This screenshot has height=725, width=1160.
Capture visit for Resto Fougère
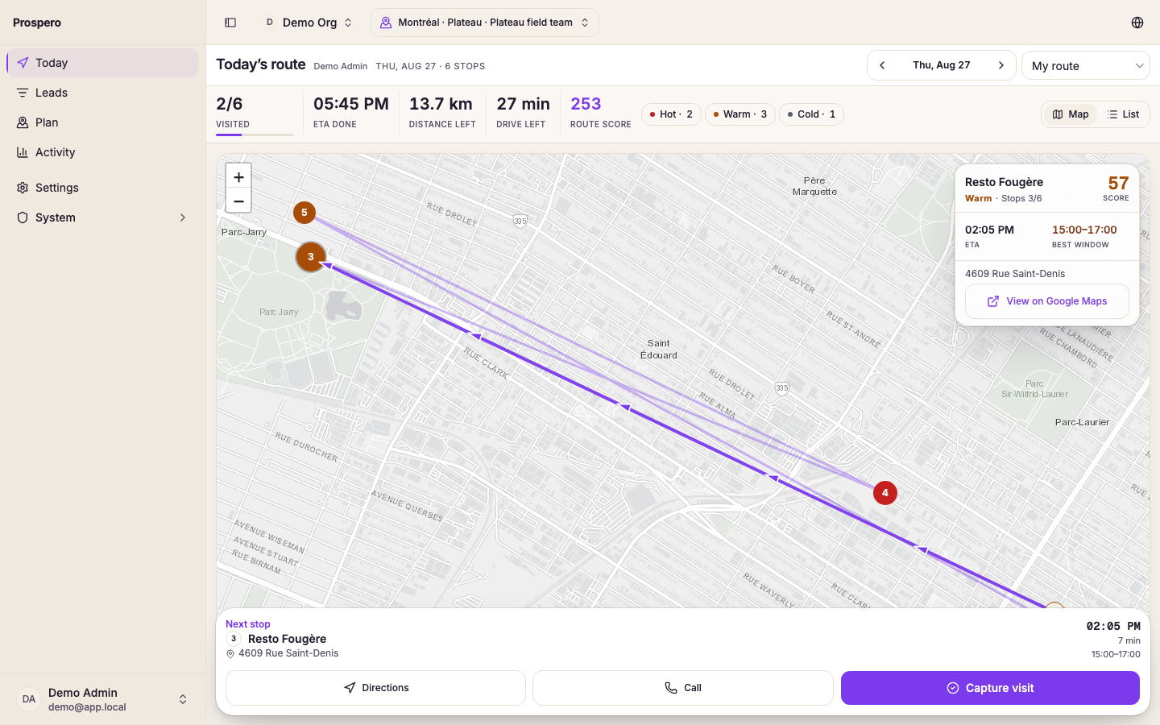990,688
